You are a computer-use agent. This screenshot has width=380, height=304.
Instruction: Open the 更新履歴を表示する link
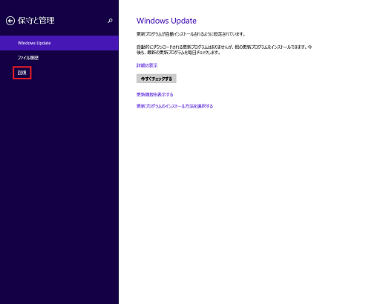click(x=155, y=94)
